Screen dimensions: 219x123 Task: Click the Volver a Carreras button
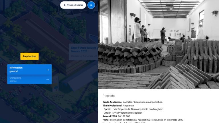click(x=73, y=5)
